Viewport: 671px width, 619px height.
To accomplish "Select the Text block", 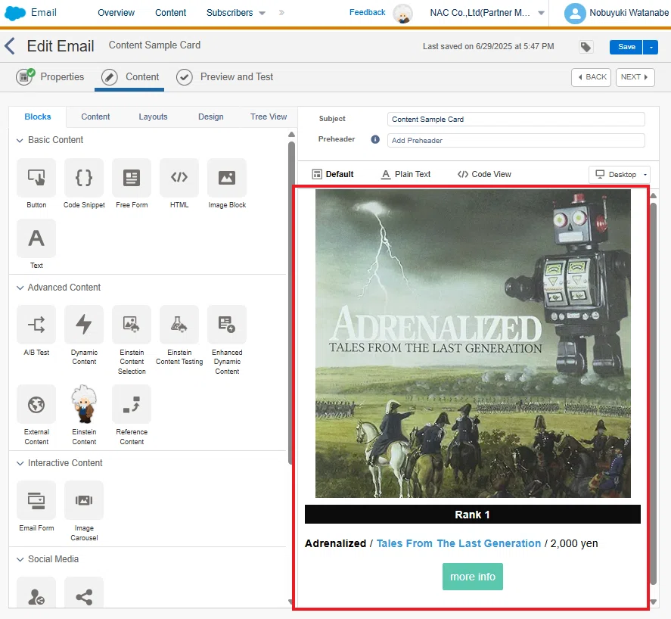I will tap(36, 238).
